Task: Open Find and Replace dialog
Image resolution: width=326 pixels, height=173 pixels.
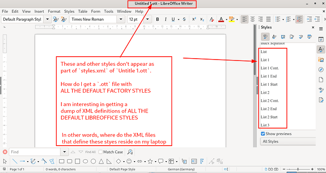Action: pos(130,152)
